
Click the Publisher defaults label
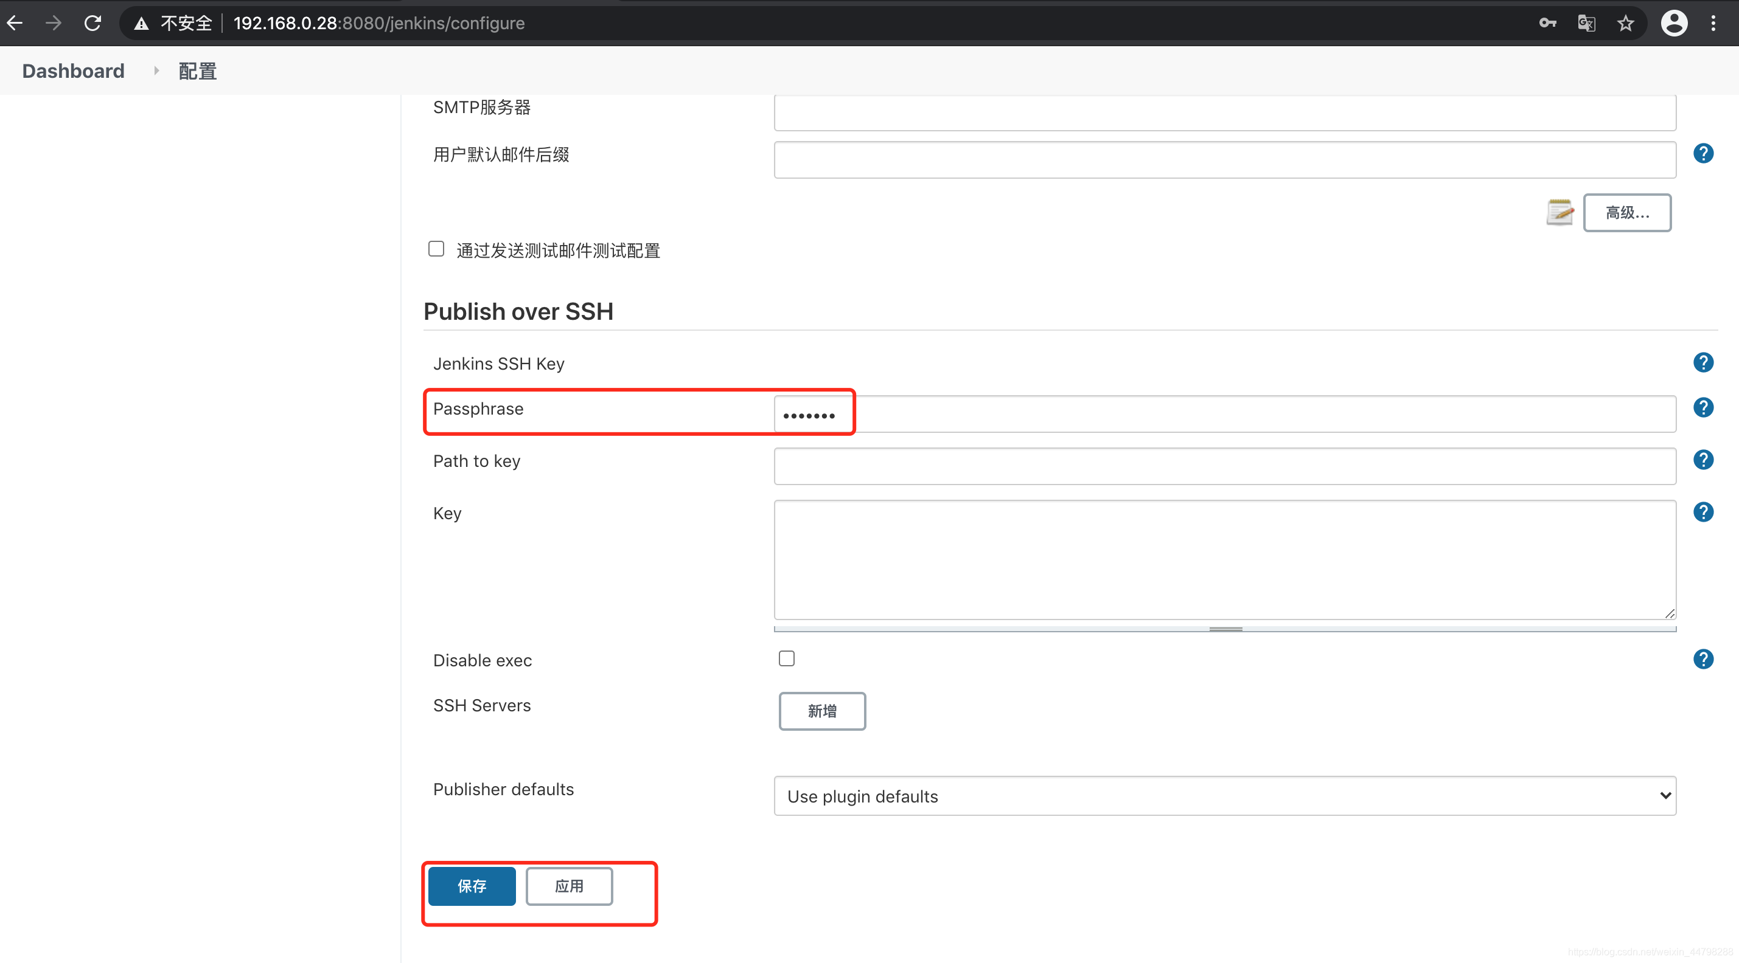coord(503,789)
